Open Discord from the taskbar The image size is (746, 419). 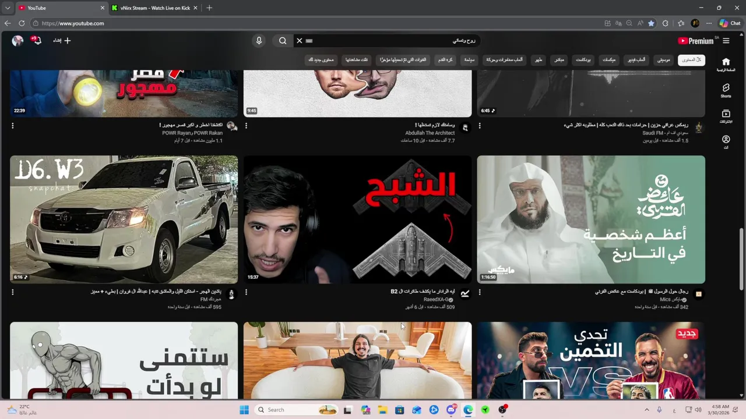click(x=451, y=410)
